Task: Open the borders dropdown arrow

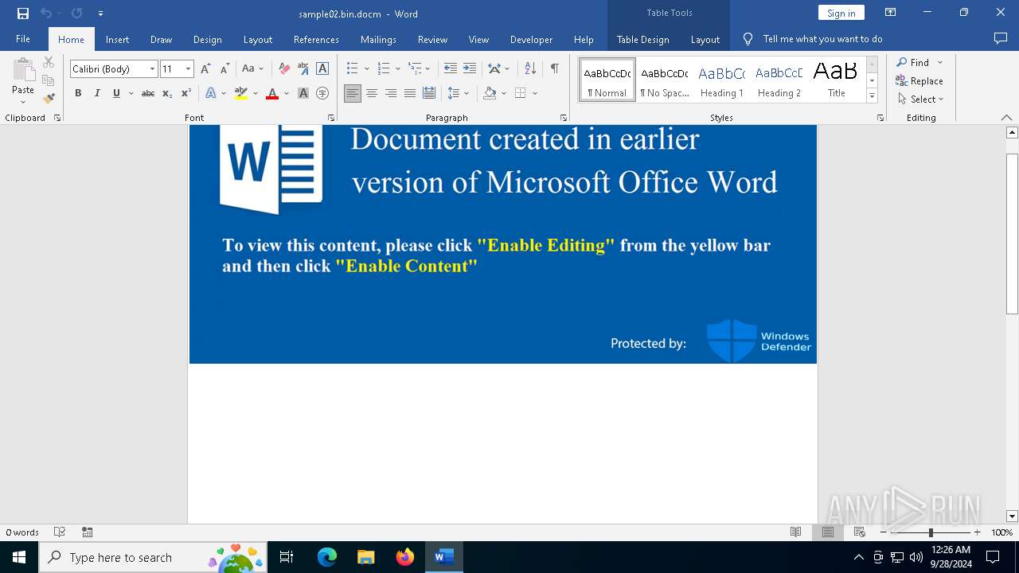Action: click(535, 93)
